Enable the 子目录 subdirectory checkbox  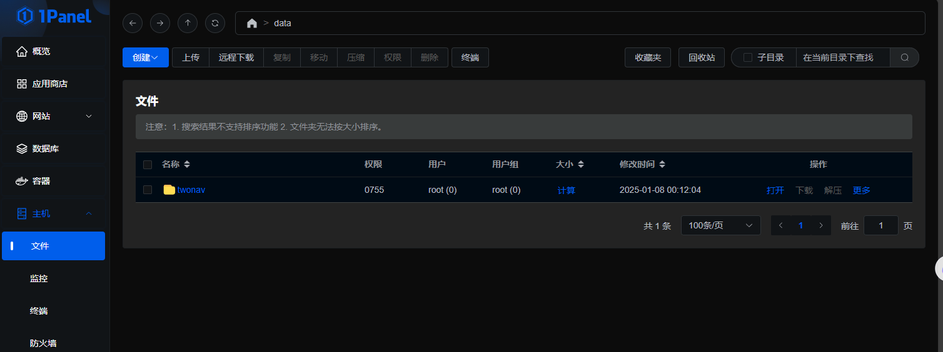748,57
